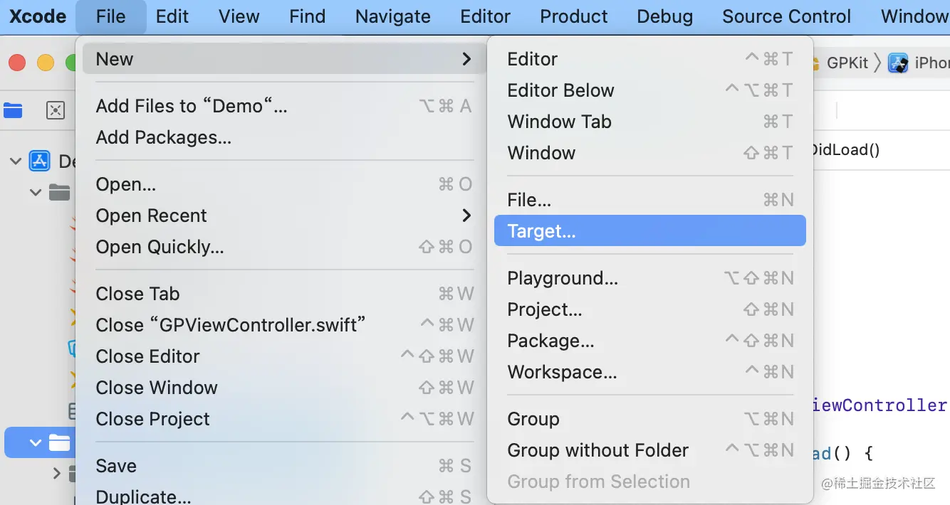Open the Source Control navigator icon
The image size is (950, 505).
[x=55, y=110]
